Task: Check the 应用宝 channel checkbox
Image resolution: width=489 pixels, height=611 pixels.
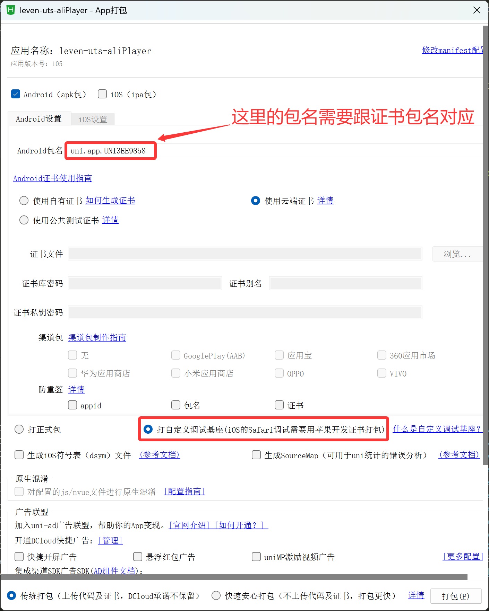Action: click(x=279, y=355)
